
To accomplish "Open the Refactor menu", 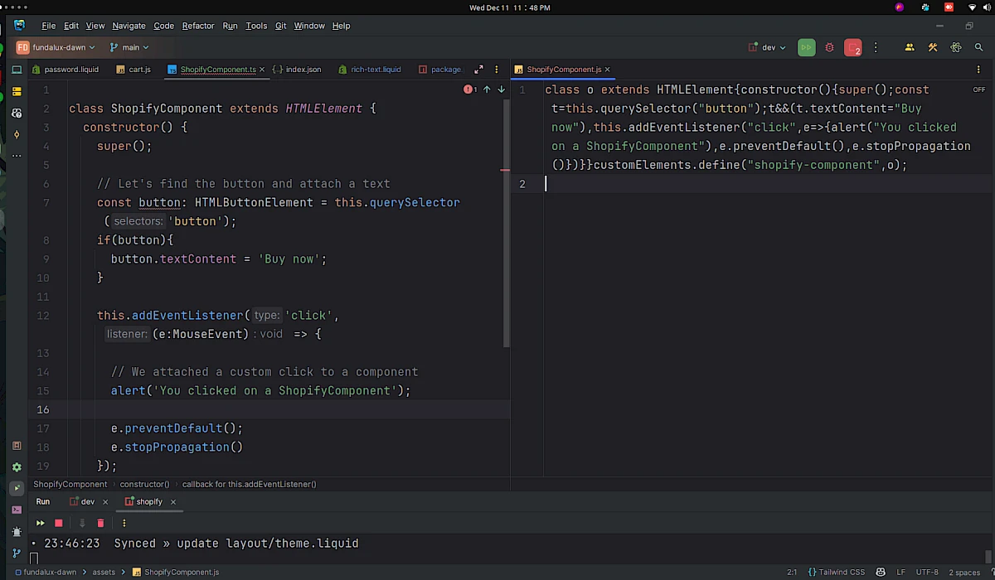I will coord(198,26).
